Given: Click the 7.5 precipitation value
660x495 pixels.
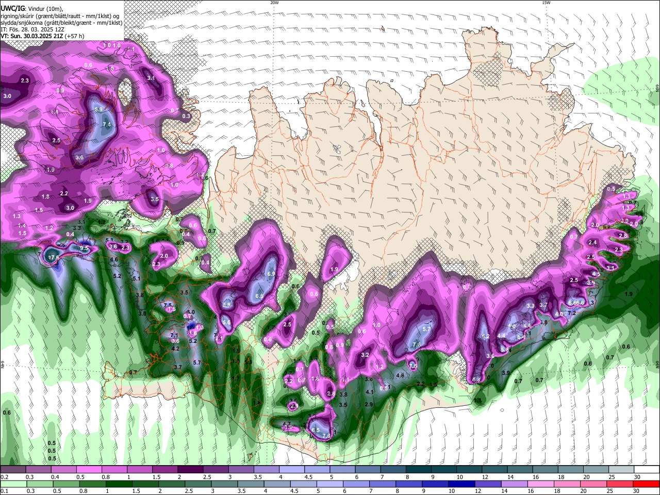Looking at the screenshot, I should tap(168, 305).
